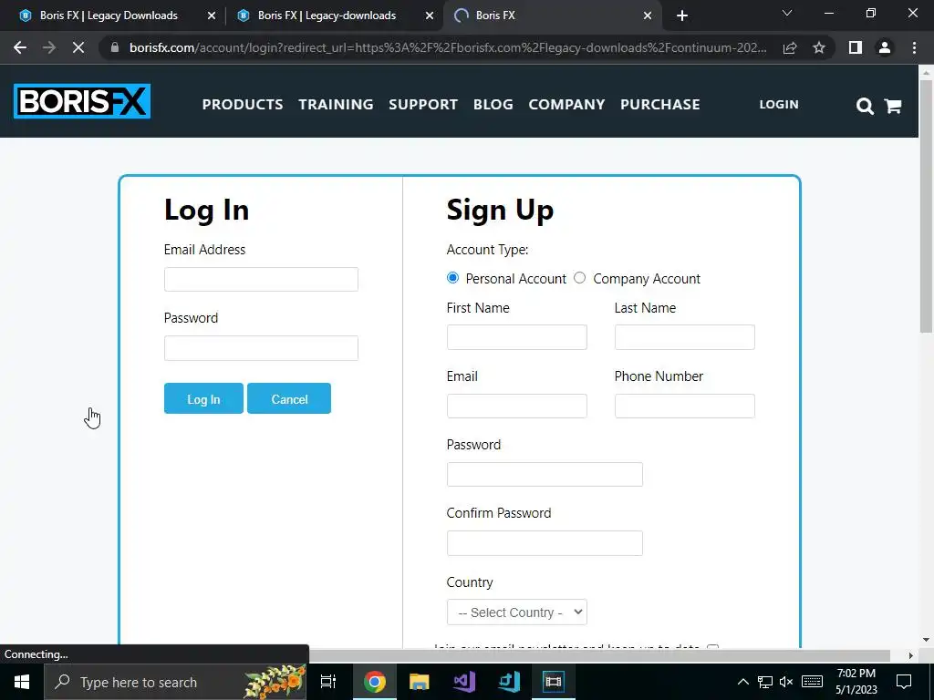Click the taskbar search box

[x=175, y=682]
